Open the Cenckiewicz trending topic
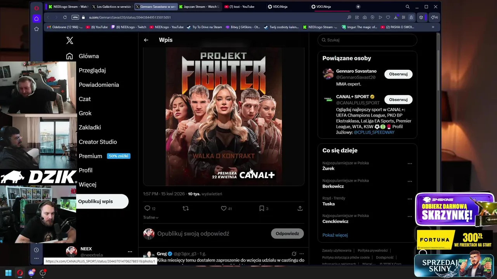This screenshot has height=279, width=497. pyautogui.click(x=335, y=222)
